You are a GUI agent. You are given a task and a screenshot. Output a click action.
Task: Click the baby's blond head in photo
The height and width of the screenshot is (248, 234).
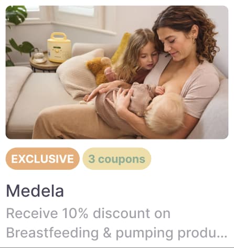pos(164,113)
